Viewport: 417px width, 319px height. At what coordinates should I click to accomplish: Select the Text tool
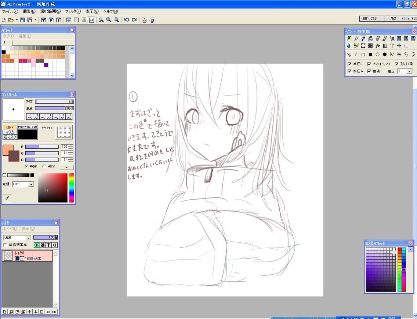click(392, 46)
